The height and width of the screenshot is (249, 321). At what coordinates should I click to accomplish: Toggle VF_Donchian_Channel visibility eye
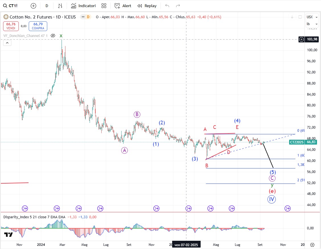53,36
